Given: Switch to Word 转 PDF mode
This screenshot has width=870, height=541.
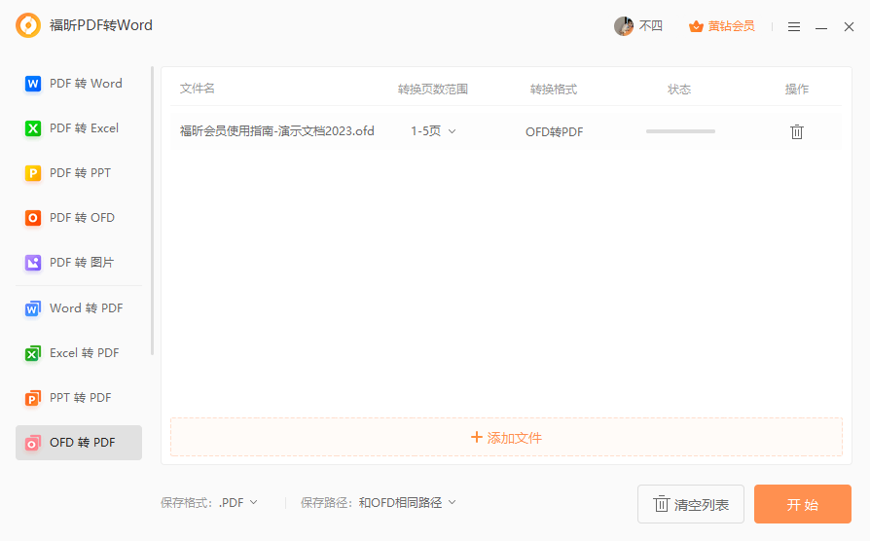Looking at the screenshot, I should click(x=79, y=308).
